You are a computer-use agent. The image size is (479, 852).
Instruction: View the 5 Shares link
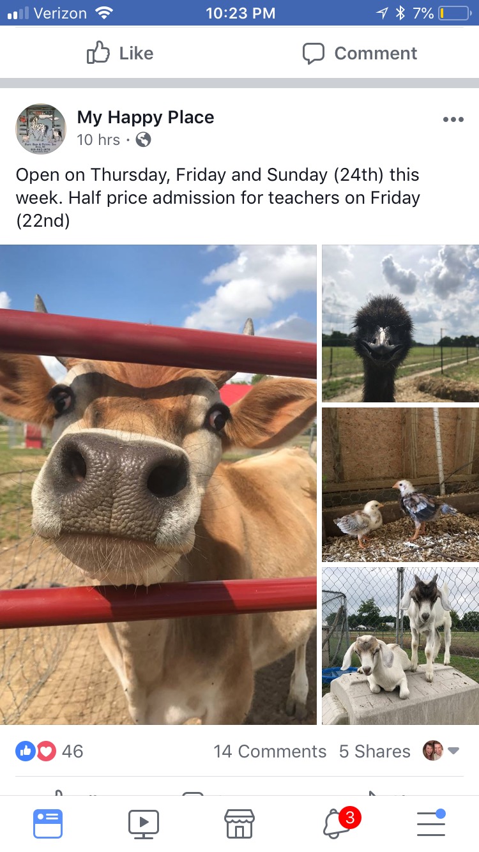click(x=375, y=751)
